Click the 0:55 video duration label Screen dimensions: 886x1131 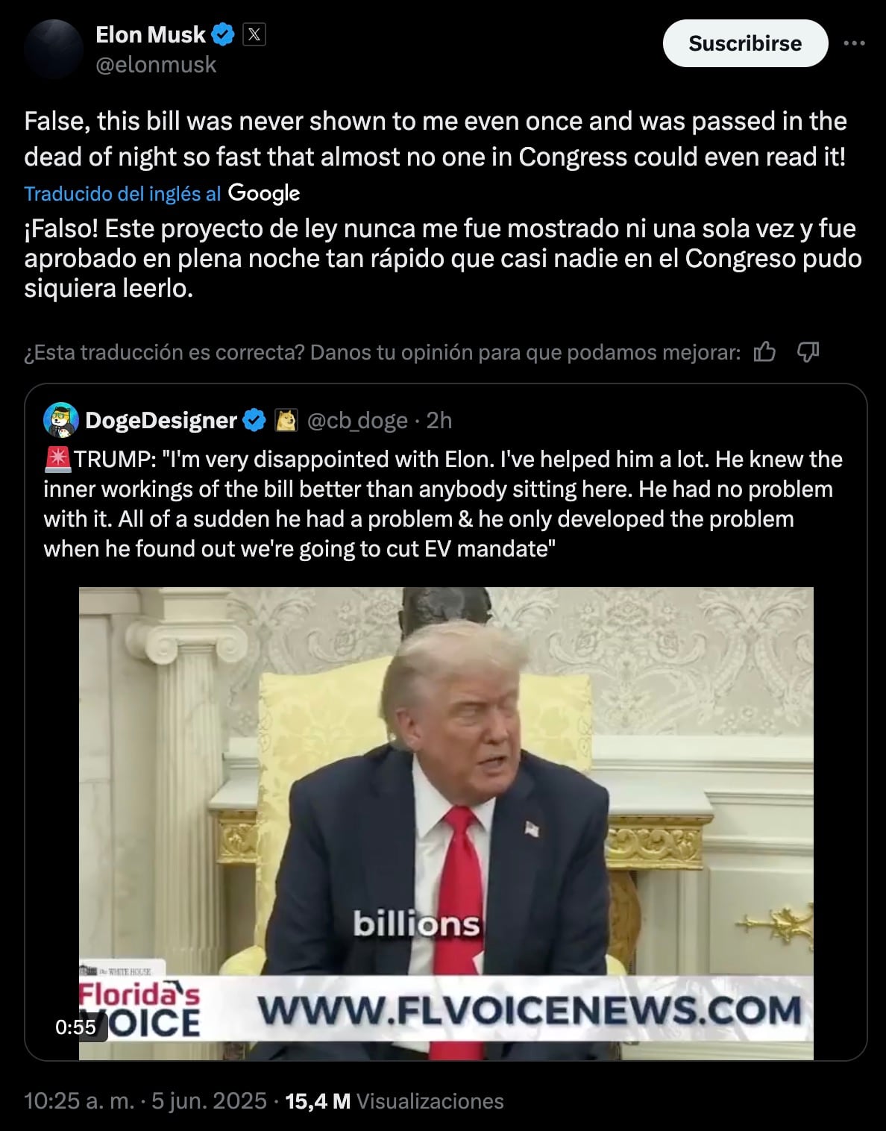(76, 1027)
